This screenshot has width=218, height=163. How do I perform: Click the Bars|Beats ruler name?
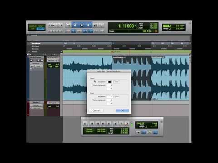tap(36, 43)
